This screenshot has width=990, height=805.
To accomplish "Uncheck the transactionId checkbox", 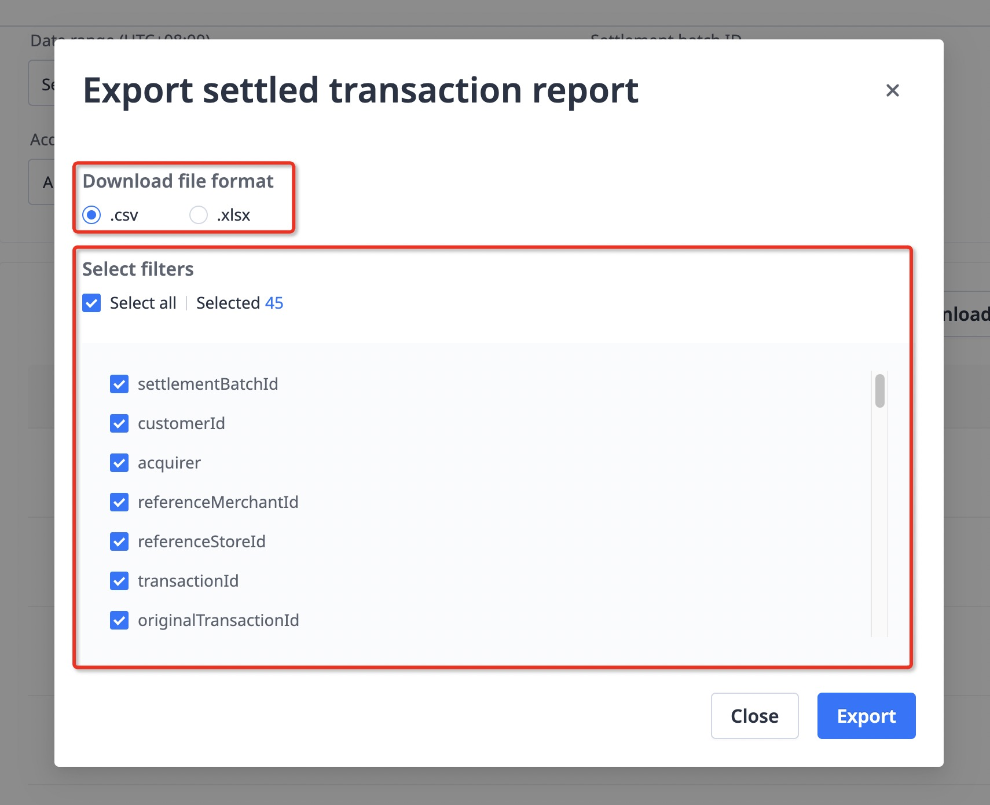I will tap(119, 581).
